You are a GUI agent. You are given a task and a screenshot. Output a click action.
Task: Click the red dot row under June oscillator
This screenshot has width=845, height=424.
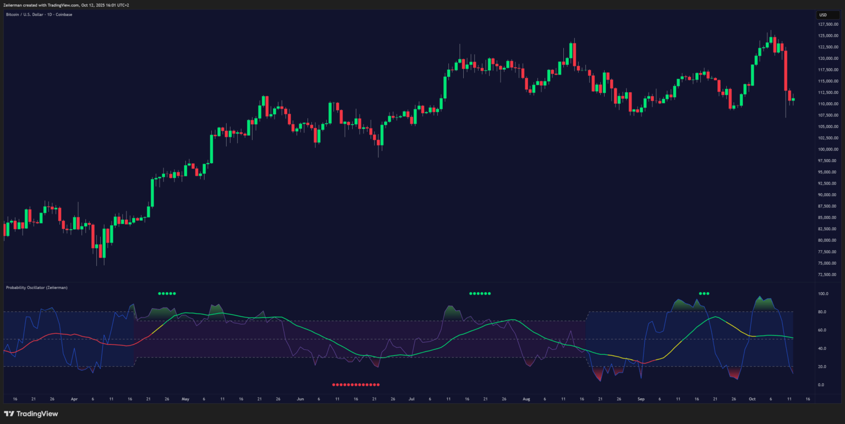pos(355,384)
